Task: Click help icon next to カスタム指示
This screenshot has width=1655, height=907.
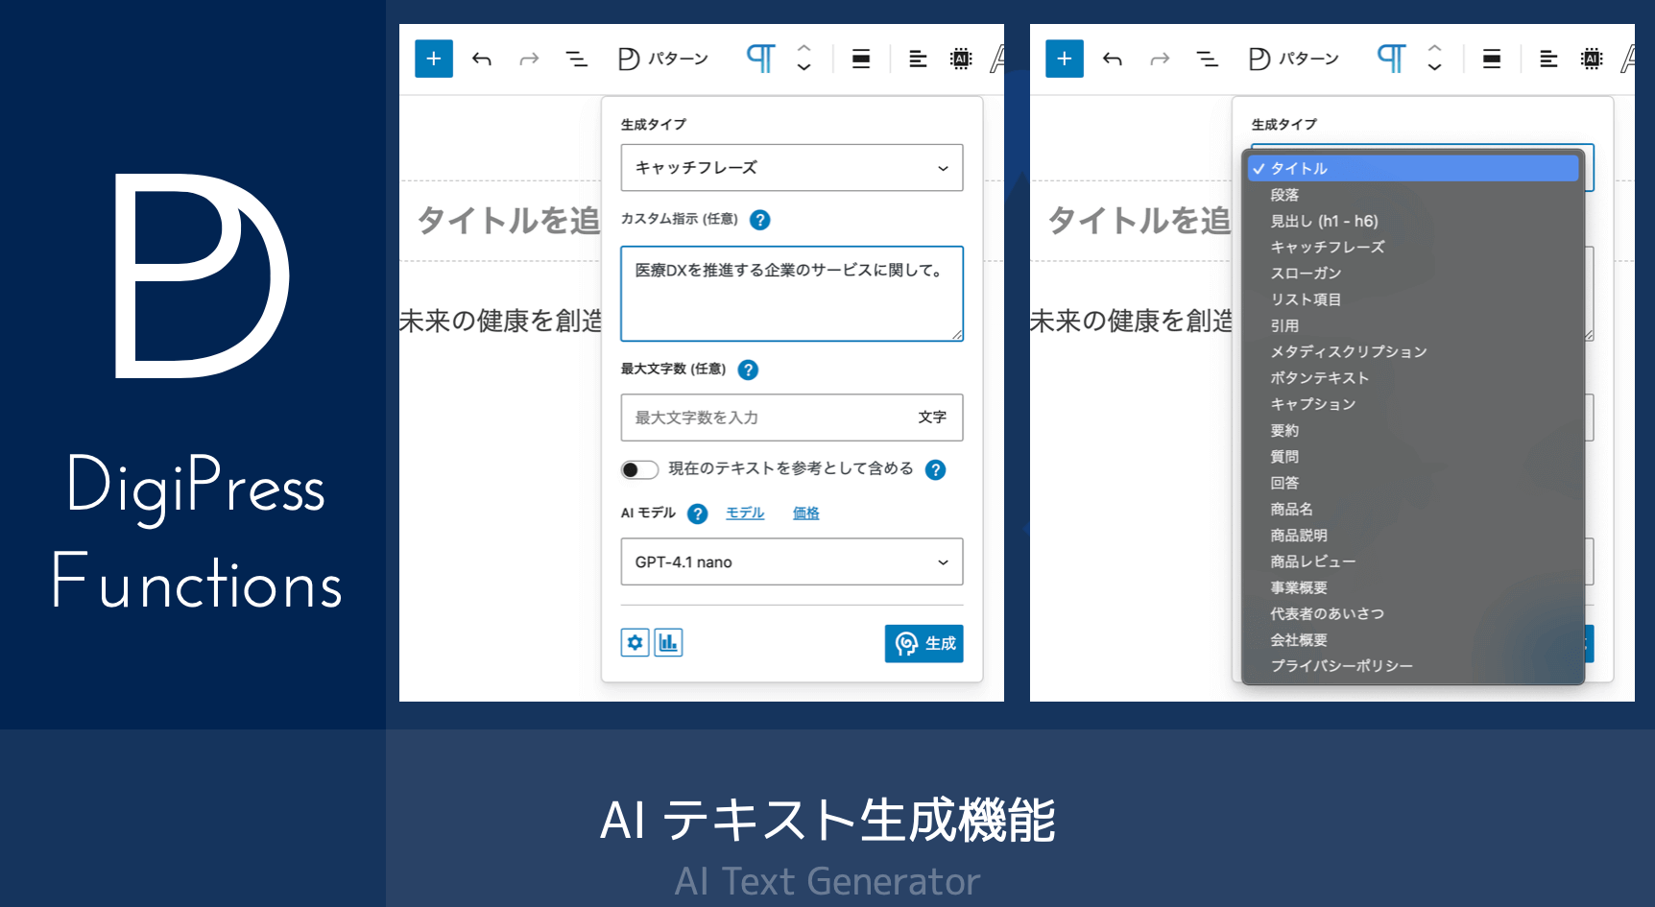Action: [x=759, y=220]
